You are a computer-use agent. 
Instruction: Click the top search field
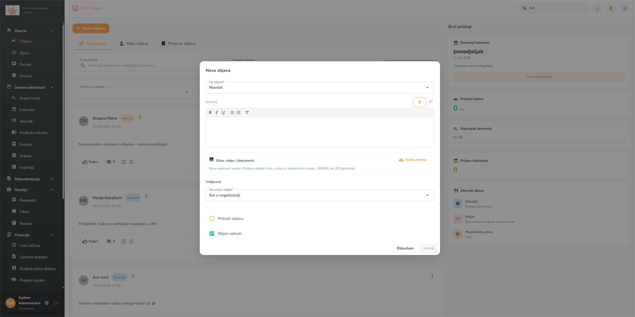(553, 8)
